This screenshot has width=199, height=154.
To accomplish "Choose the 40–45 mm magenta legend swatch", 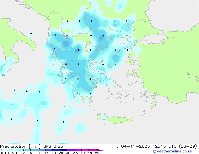I will 85,150.
